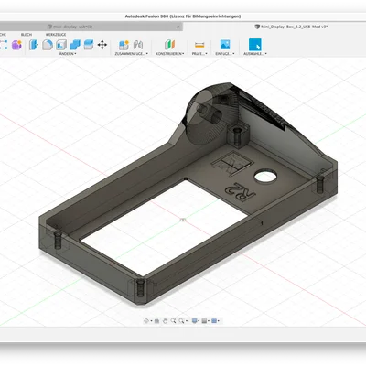The height and width of the screenshot is (366, 366).
Task: Select the Press Pull tool in Ändern
Action: pos(33,45)
